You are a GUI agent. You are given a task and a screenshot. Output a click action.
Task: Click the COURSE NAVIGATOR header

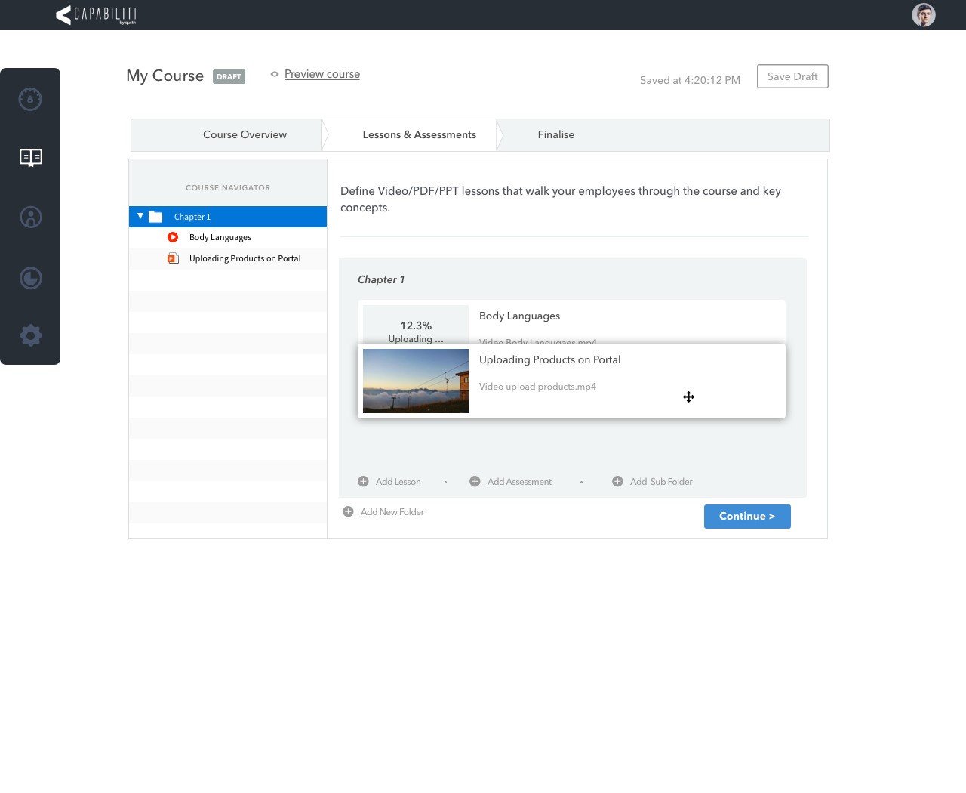click(228, 187)
